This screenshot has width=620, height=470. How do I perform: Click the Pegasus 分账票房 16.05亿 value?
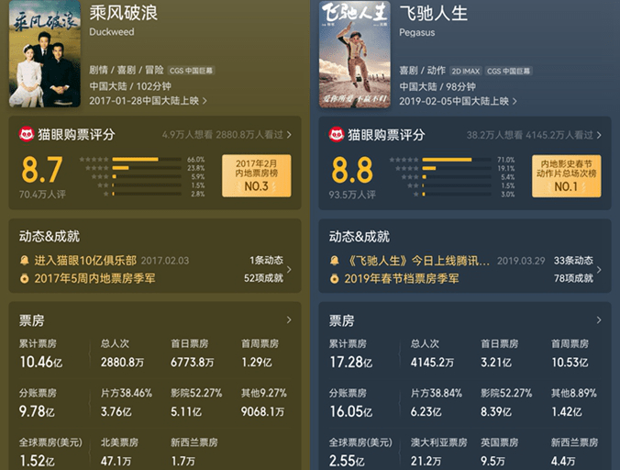click(x=351, y=412)
